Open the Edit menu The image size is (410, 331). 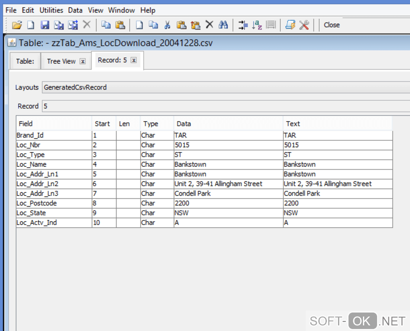point(28,10)
